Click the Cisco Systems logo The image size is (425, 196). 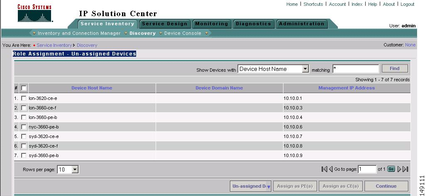[x=35, y=13]
